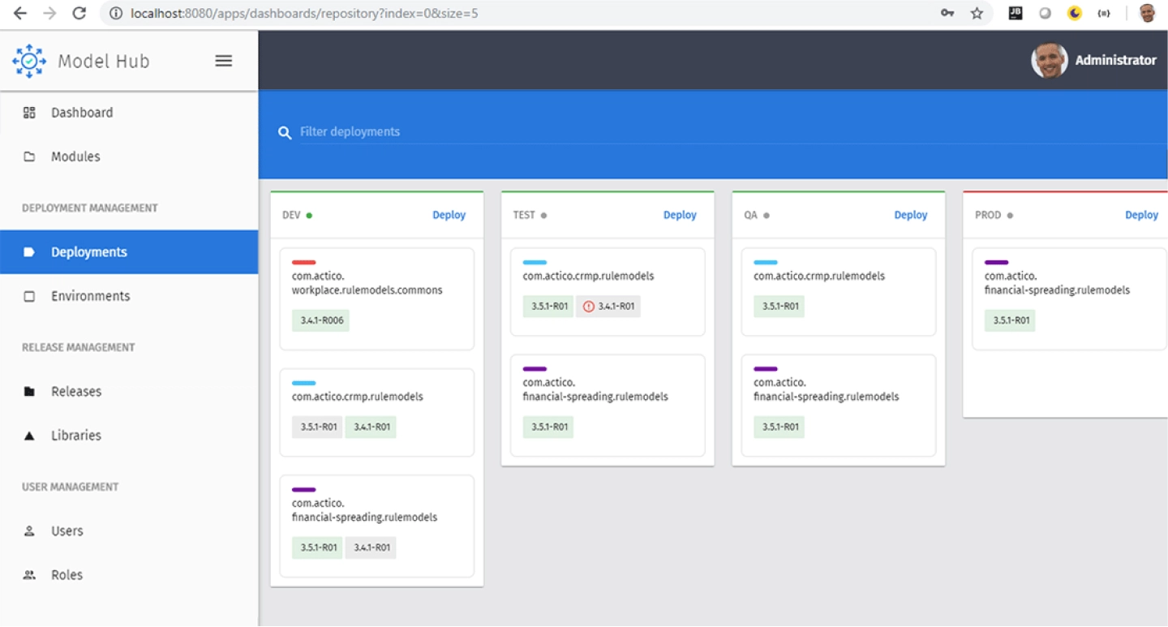Click Deploy for the PROD environment

[1141, 215]
